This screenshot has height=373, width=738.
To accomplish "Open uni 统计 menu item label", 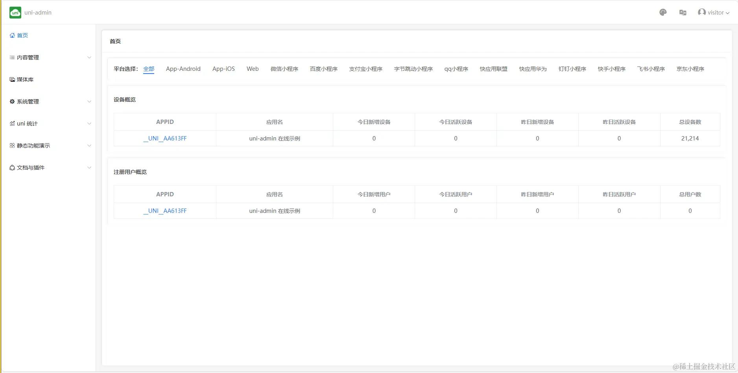I will (27, 124).
